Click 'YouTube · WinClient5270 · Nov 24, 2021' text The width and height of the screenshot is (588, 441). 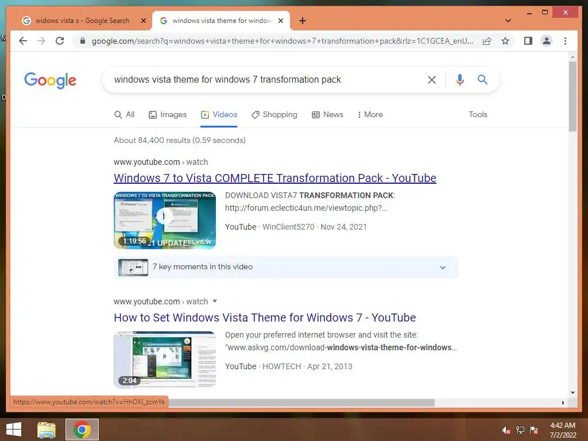click(x=296, y=227)
